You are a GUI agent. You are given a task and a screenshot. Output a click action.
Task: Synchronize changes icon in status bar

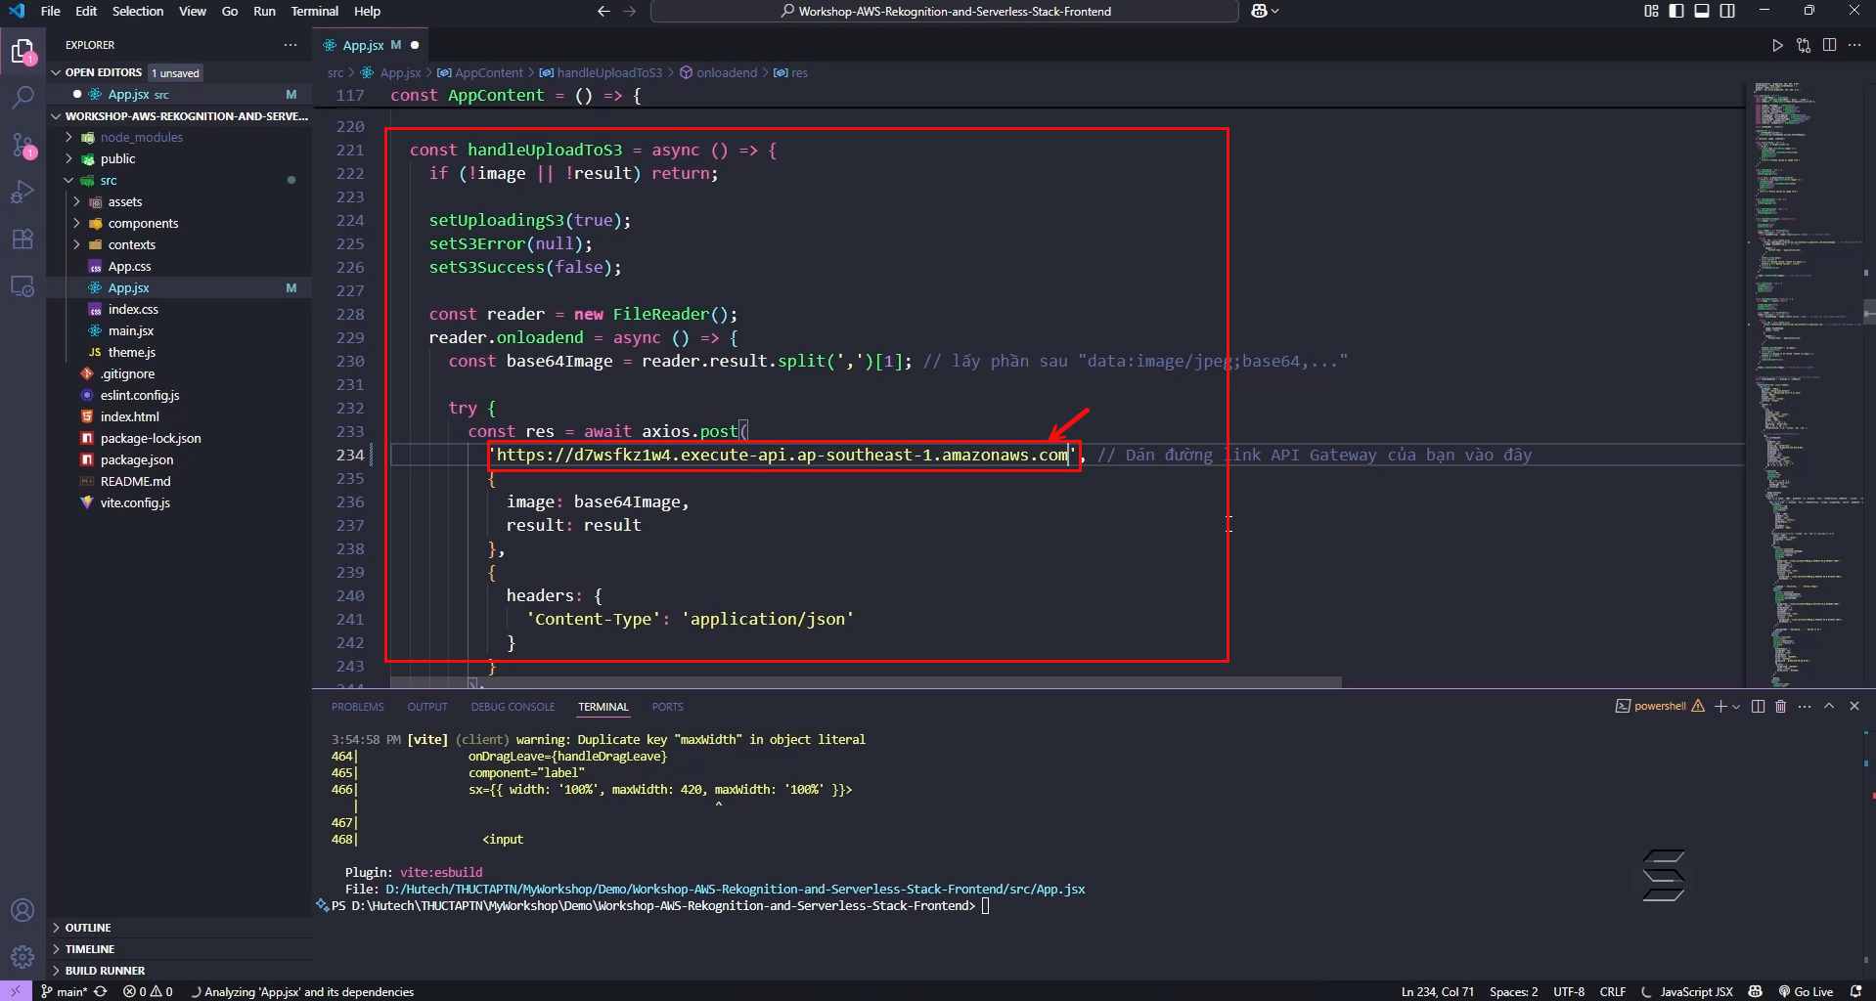pyautogui.click(x=100, y=991)
